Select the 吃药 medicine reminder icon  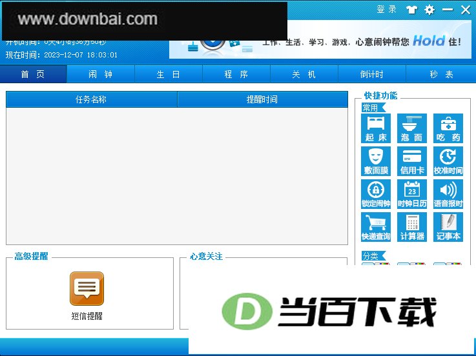tap(448, 128)
